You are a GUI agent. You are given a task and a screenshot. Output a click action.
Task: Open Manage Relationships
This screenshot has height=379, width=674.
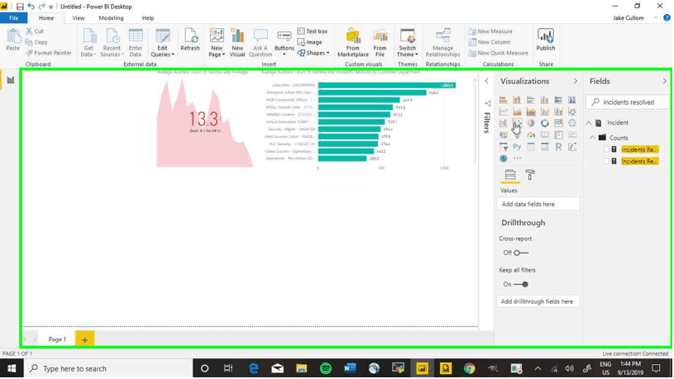click(x=442, y=43)
